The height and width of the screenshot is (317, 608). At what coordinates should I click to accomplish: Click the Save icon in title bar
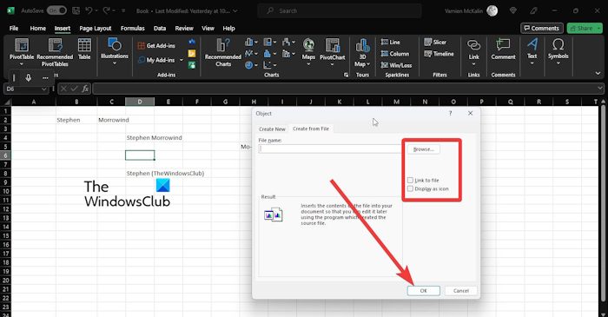(76, 10)
